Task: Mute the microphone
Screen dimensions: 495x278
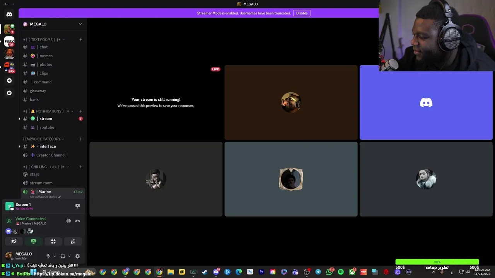Action: (48, 256)
